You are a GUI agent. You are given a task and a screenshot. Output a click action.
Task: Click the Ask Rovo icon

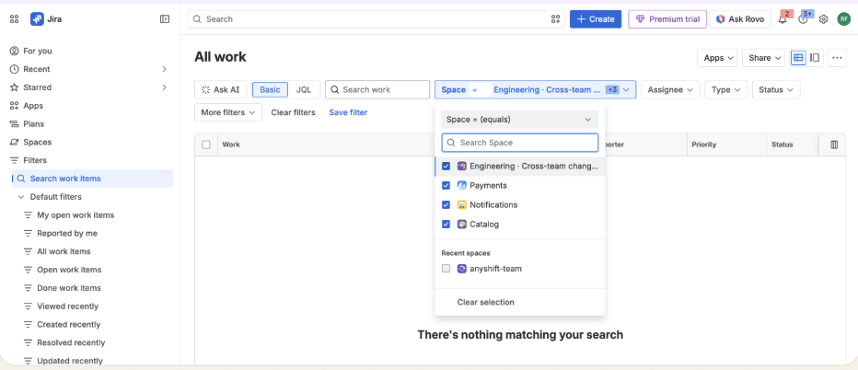point(721,19)
